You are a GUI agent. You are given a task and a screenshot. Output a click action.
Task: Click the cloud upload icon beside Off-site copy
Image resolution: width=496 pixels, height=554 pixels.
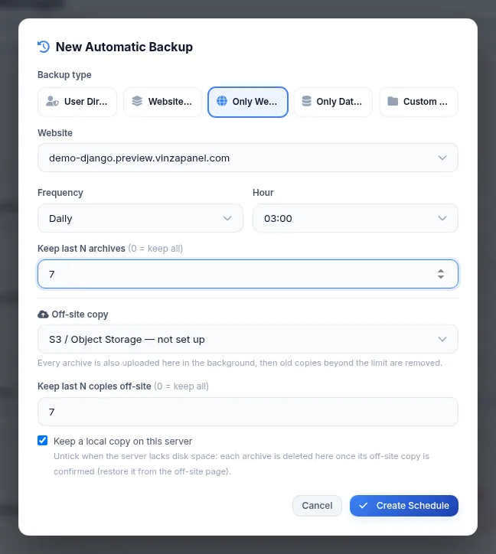click(43, 314)
